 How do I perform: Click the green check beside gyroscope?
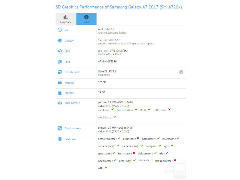click(x=114, y=153)
